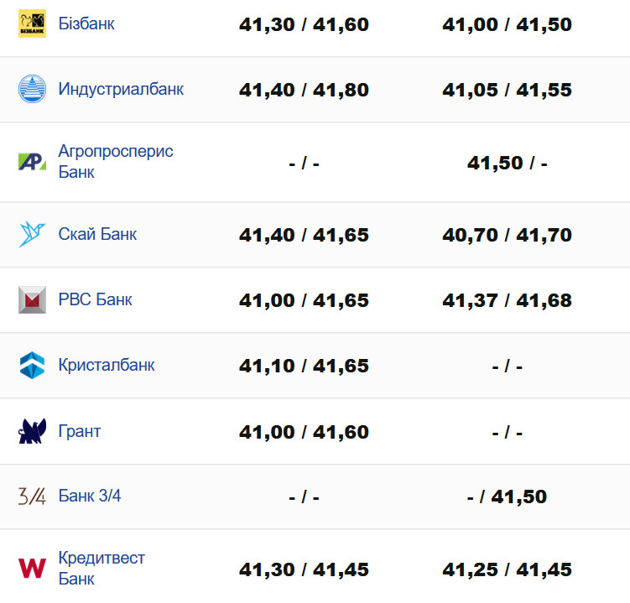Viewport: 630px width, 603px height.
Task: Click the РВС Банк envelope logo
Action: point(32,299)
